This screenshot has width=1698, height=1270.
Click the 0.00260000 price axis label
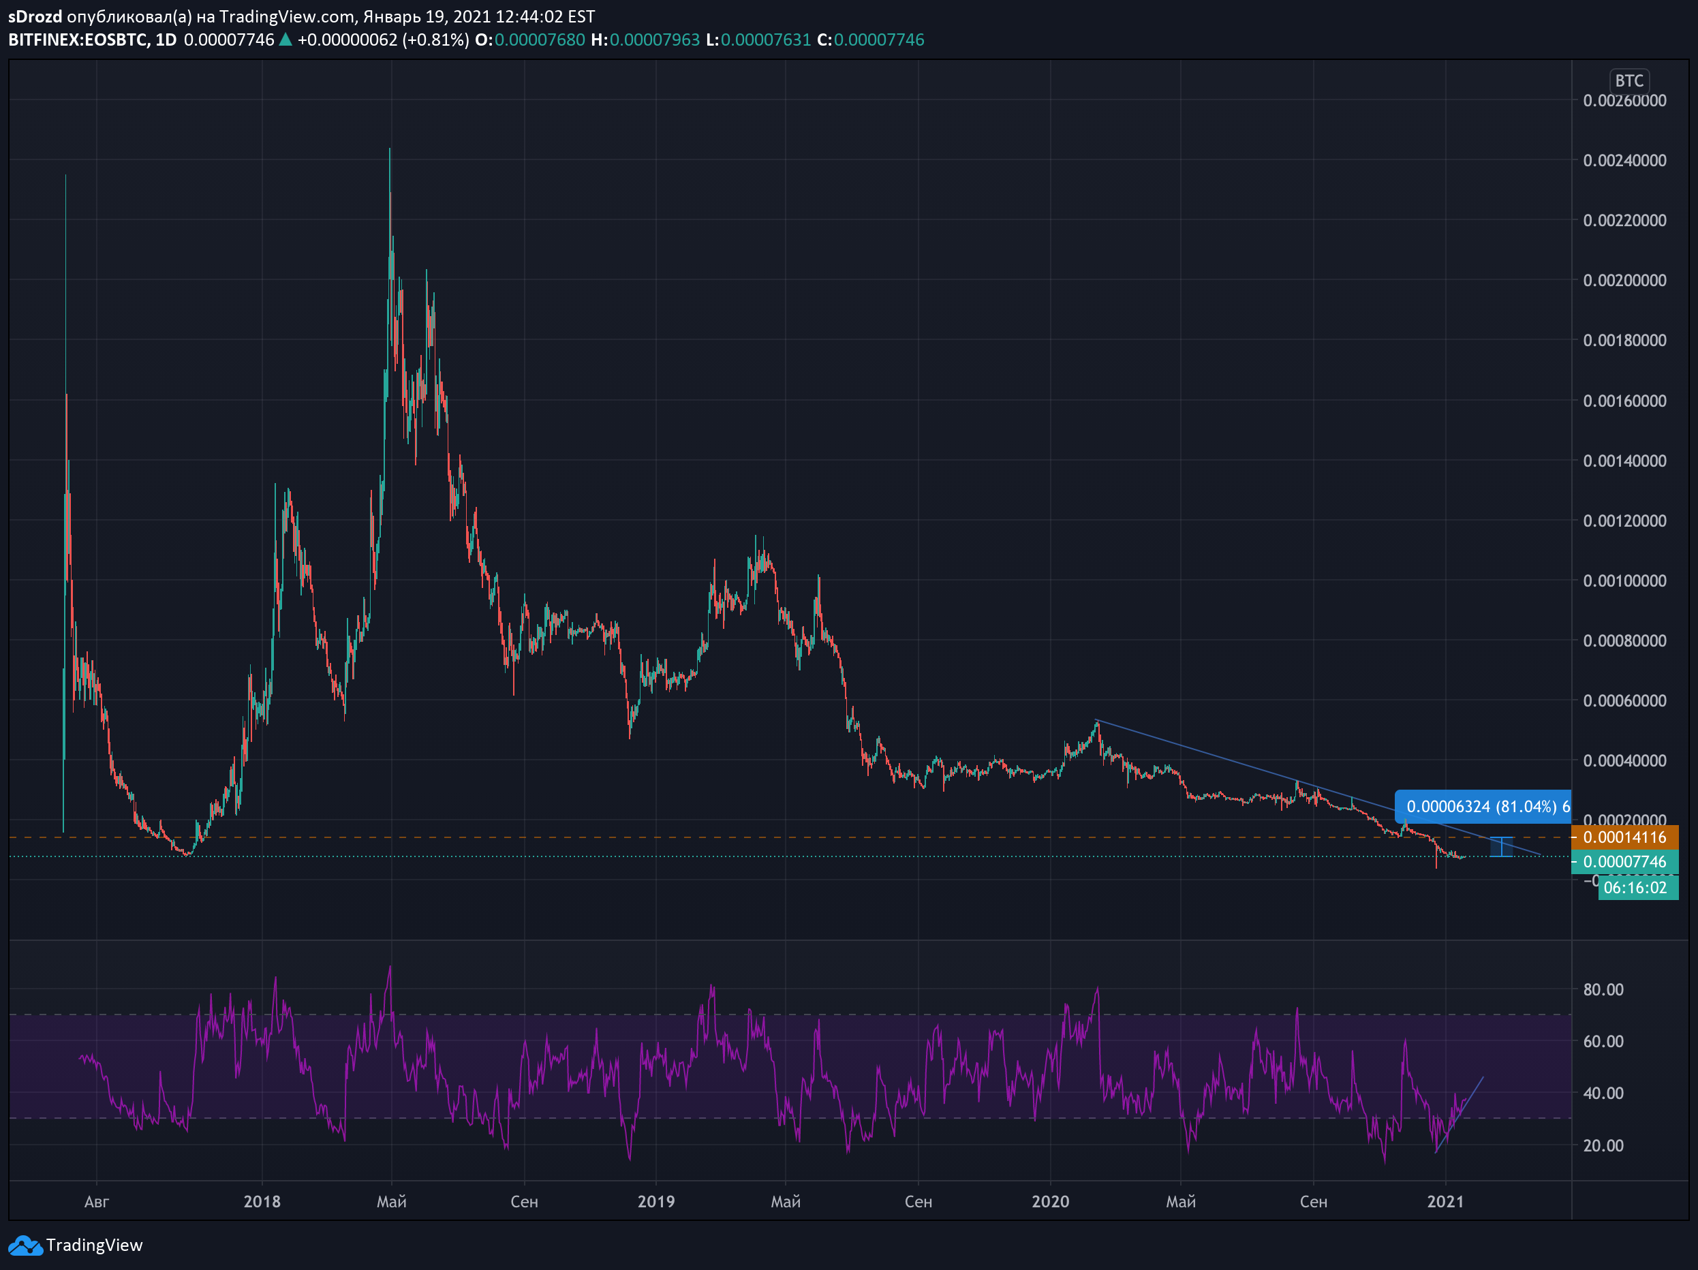[x=1624, y=101]
